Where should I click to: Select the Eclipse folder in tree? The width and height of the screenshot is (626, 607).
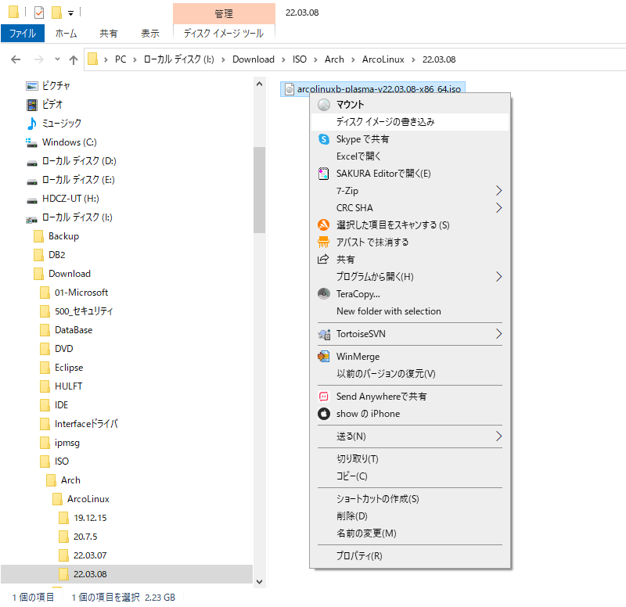coord(69,367)
